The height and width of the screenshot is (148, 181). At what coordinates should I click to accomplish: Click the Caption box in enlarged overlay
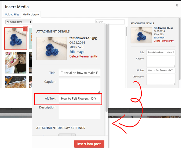point(79,85)
